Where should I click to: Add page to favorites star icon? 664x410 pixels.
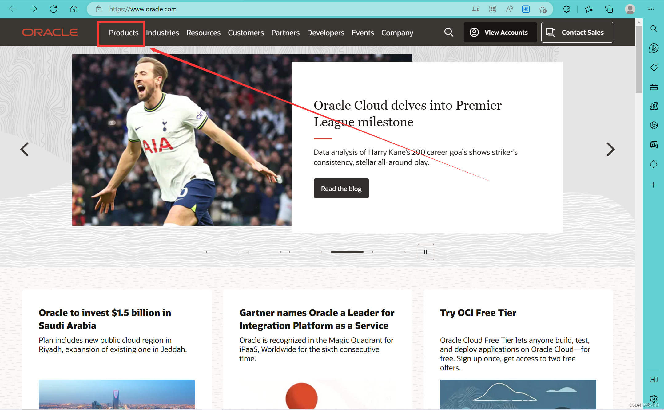(x=543, y=9)
